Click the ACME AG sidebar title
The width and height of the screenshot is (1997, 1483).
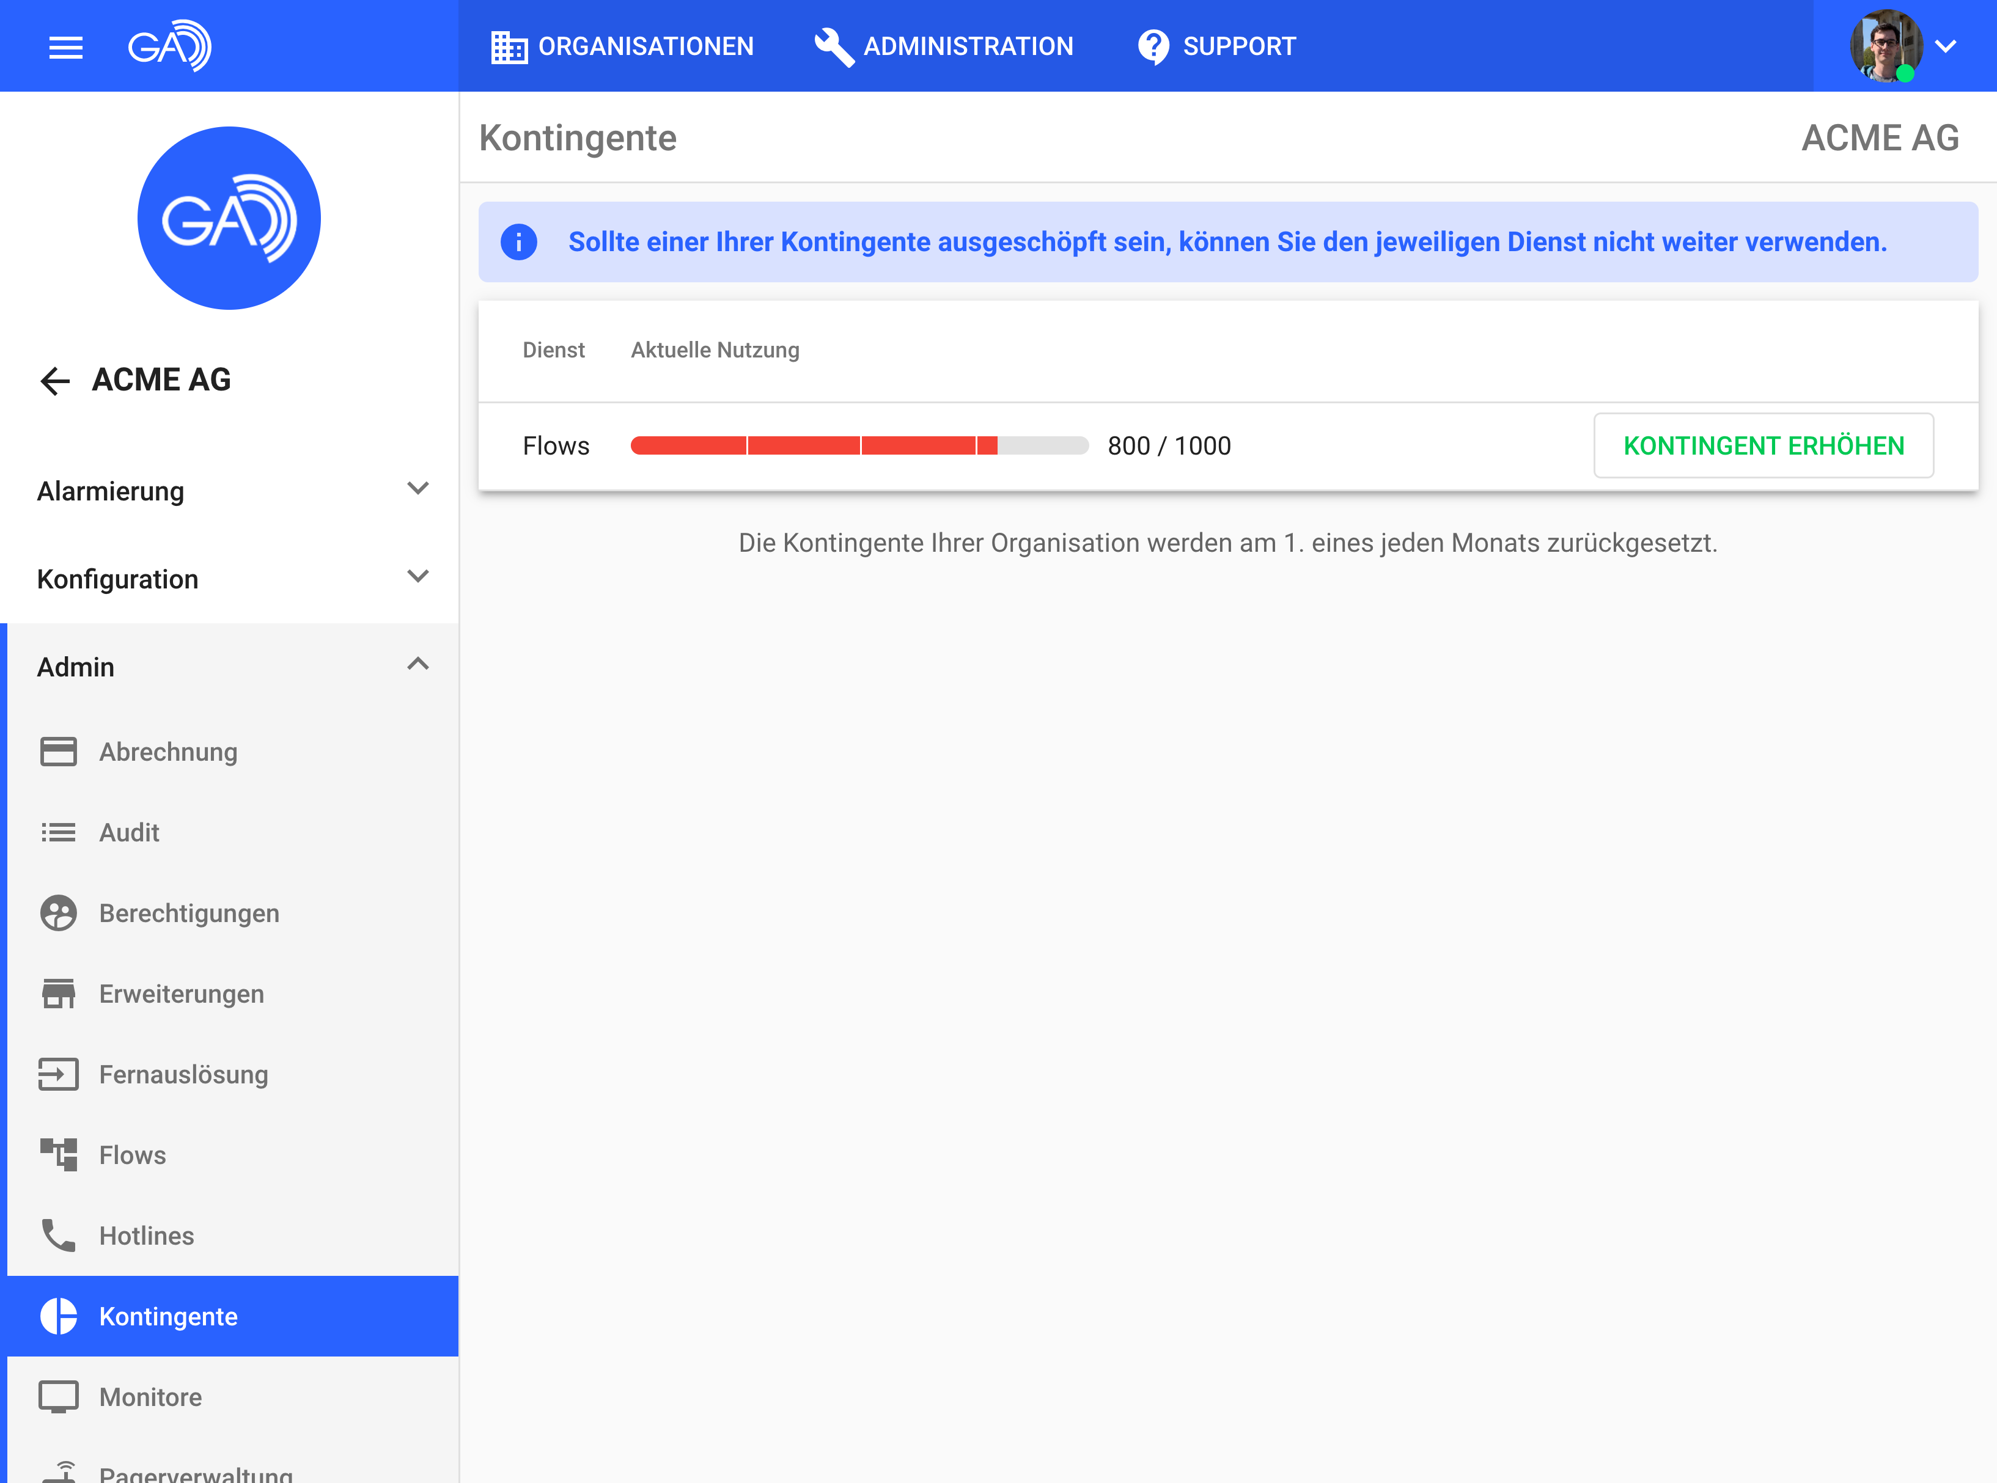tap(161, 381)
